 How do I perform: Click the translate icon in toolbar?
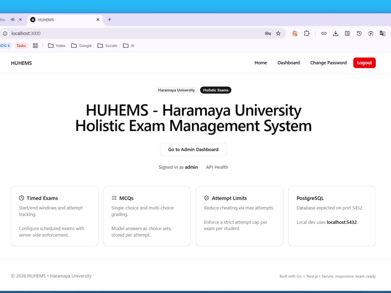(382, 33)
